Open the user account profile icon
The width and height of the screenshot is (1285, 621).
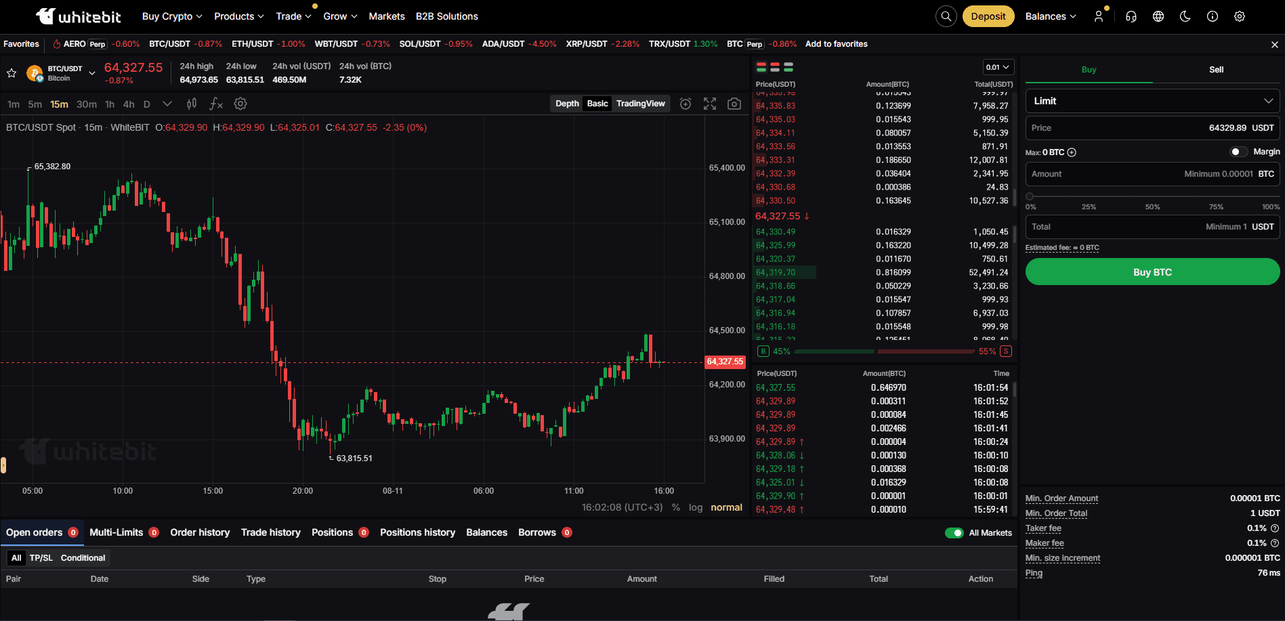tap(1099, 16)
